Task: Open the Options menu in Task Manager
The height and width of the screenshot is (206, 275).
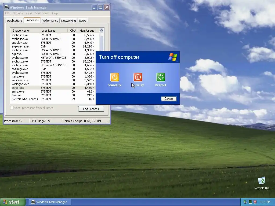Action: click(x=18, y=13)
